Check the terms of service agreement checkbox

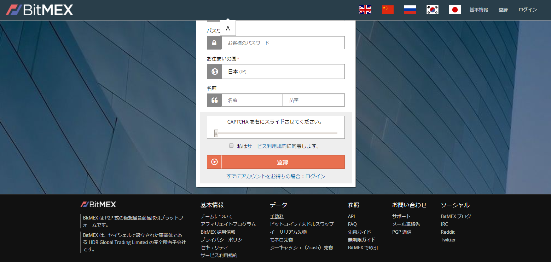coord(231,146)
